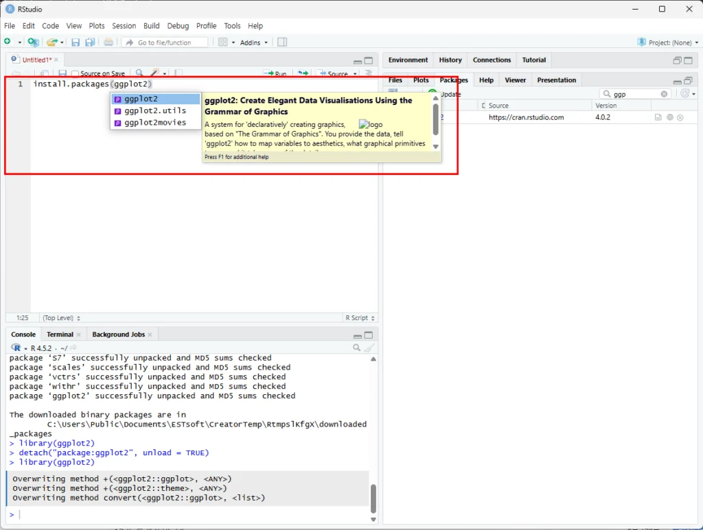
Task: Clear the console with the broom icon
Action: pyautogui.click(x=369, y=348)
